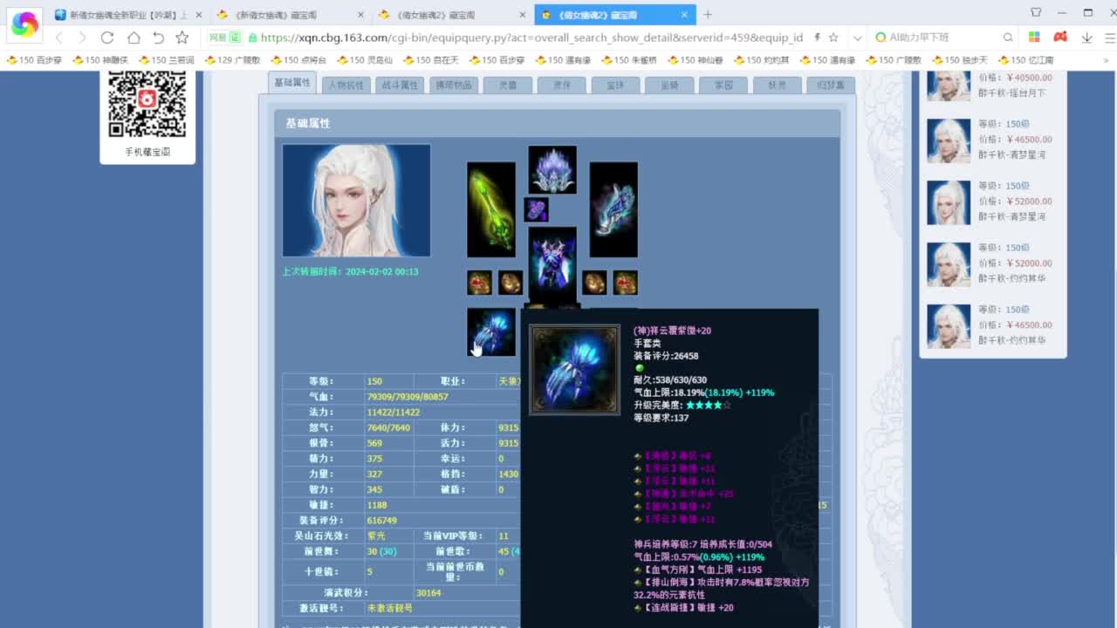The width and height of the screenshot is (1117, 628).
Task: Click the 360 browser logo
Action: click(x=24, y=24)
